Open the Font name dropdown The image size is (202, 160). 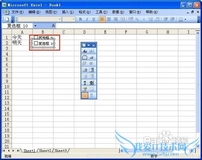(59, 19)
